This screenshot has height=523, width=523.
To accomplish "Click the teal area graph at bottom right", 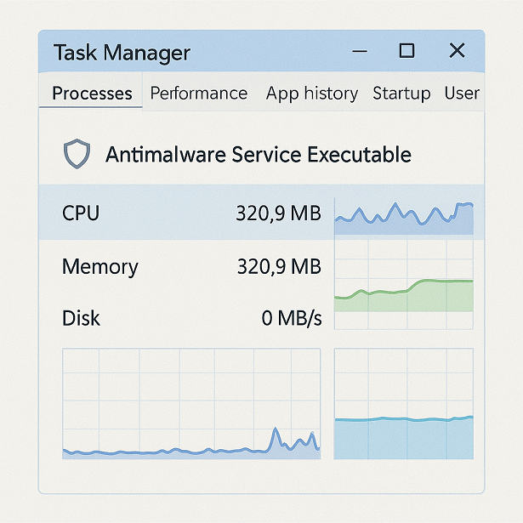I will (404, 404).
